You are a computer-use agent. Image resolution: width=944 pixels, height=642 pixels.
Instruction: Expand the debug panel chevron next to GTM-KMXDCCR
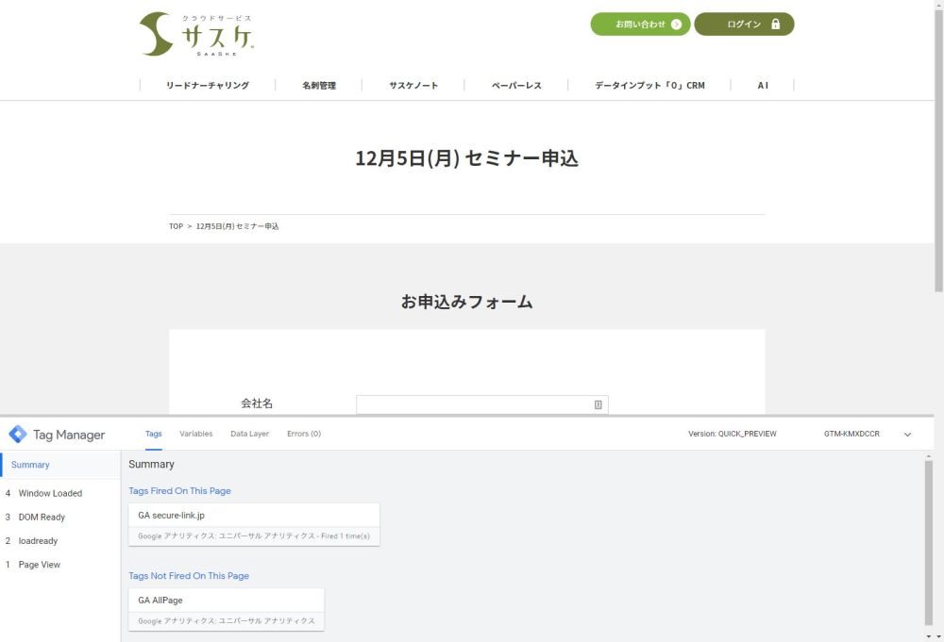tap(907, 435)
